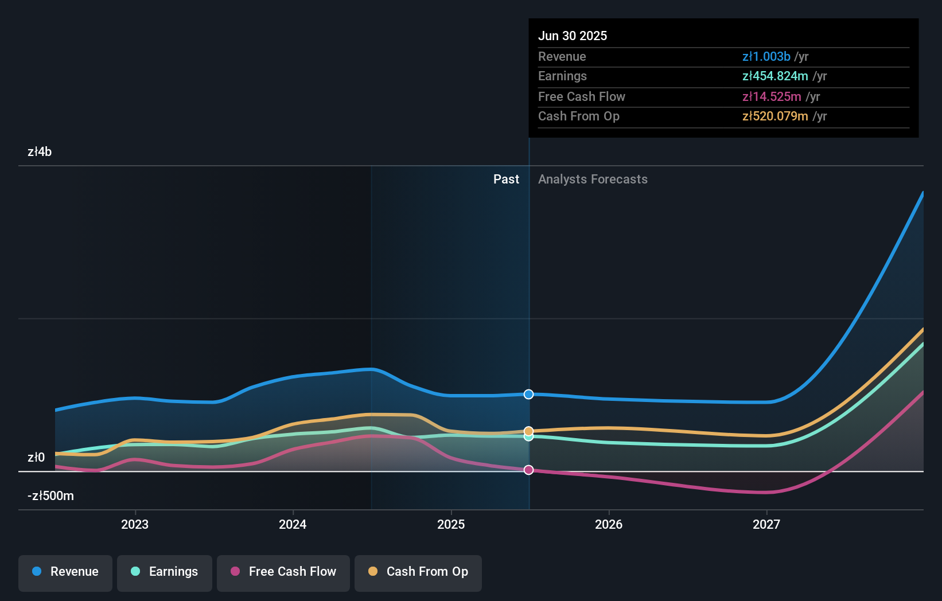
Task: Select the orange Cash From Op data point marker
Action: [x=528, y=431]
